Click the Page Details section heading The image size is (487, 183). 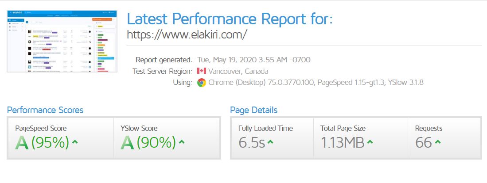[254, 110]
